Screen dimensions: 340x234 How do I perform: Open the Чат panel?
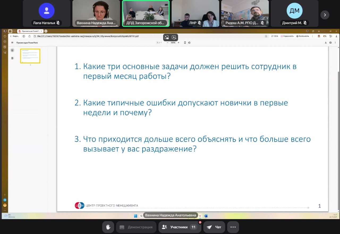214,227
